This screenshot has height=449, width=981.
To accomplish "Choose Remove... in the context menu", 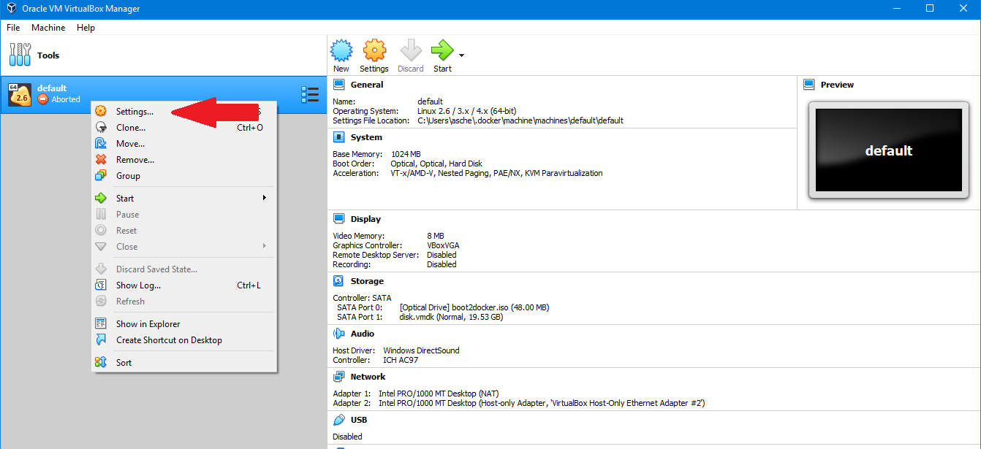I will click(184, 160).
